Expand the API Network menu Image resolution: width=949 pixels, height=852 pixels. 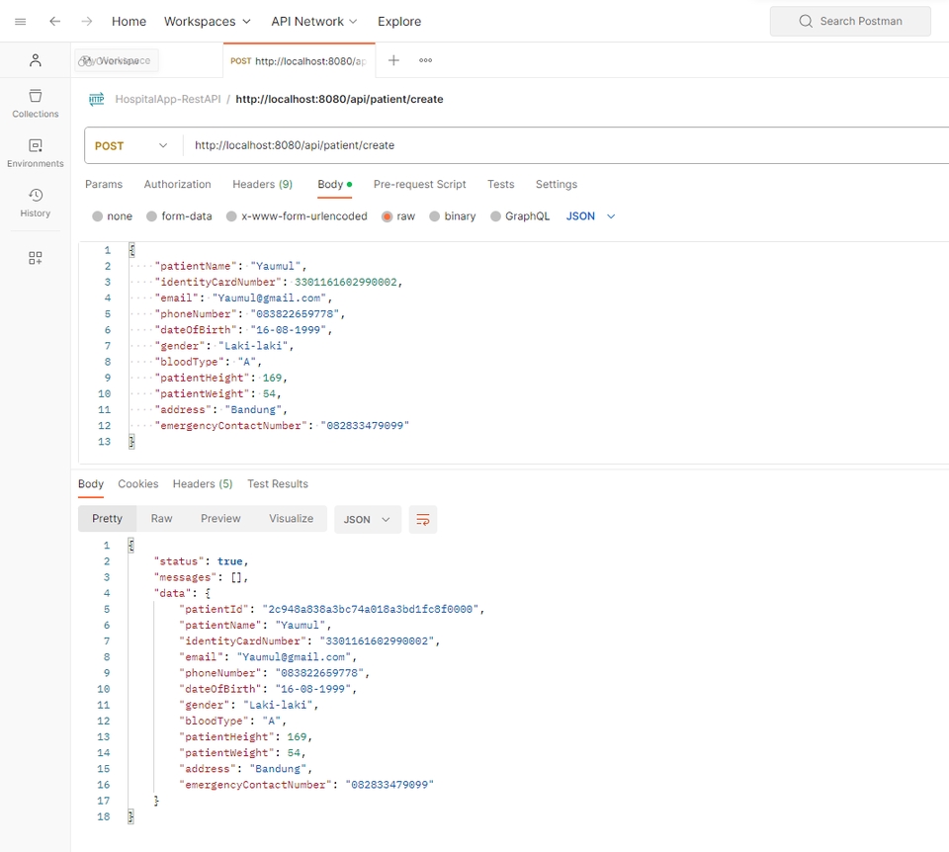[x=313, y=22]
